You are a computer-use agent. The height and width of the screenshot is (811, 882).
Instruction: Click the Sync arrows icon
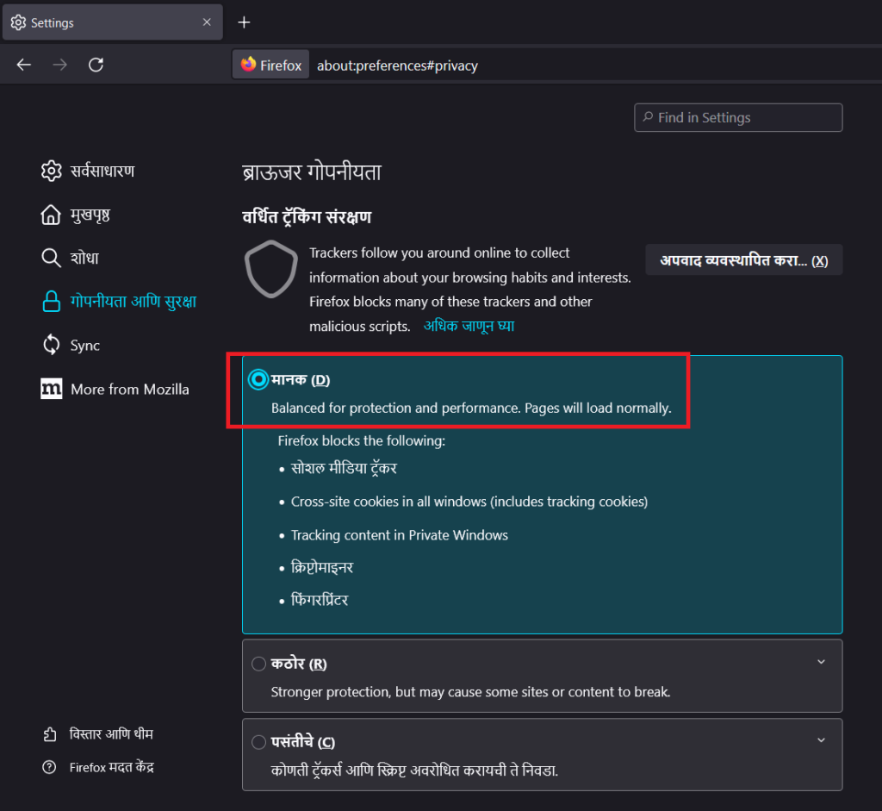pyautogui.click(x=51, y=345)
